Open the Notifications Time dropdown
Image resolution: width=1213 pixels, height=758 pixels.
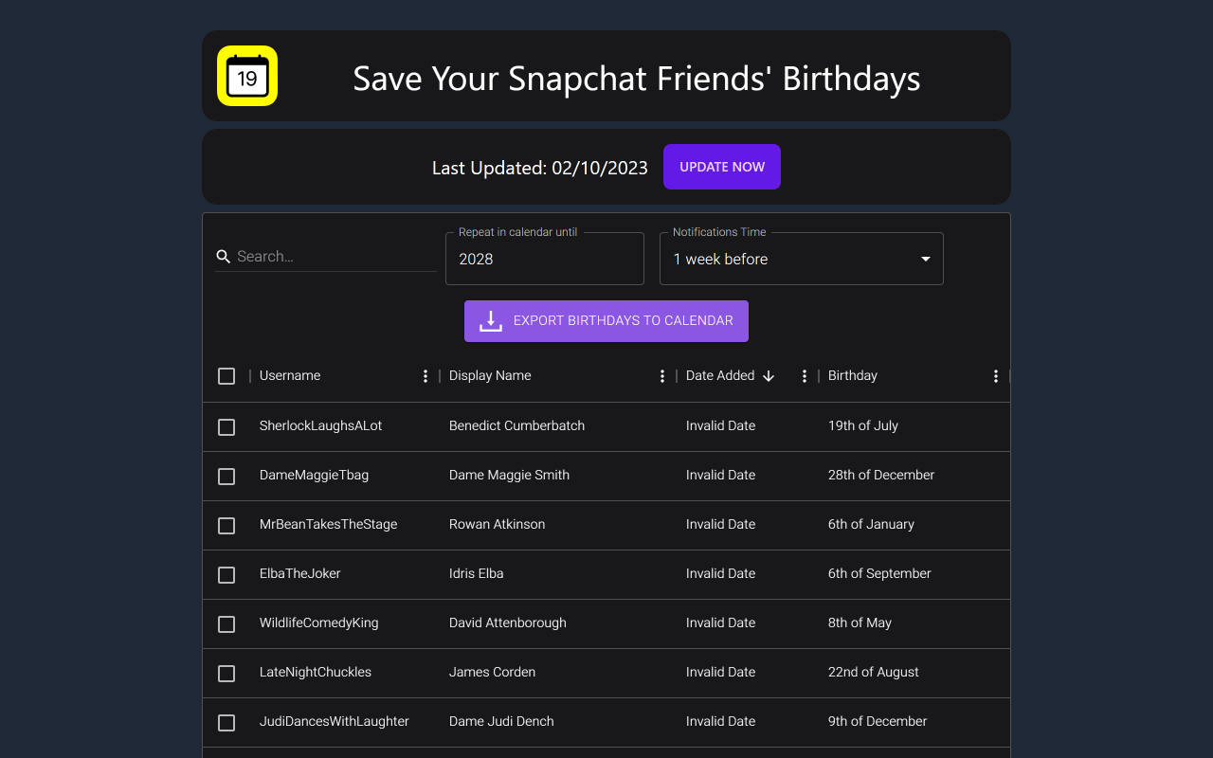[801, 259]
